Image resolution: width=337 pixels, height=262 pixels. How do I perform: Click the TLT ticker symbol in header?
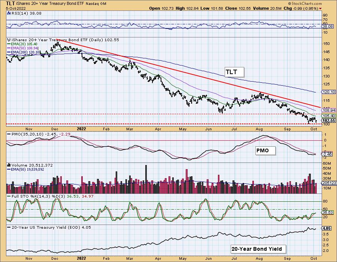pos(10,3)
